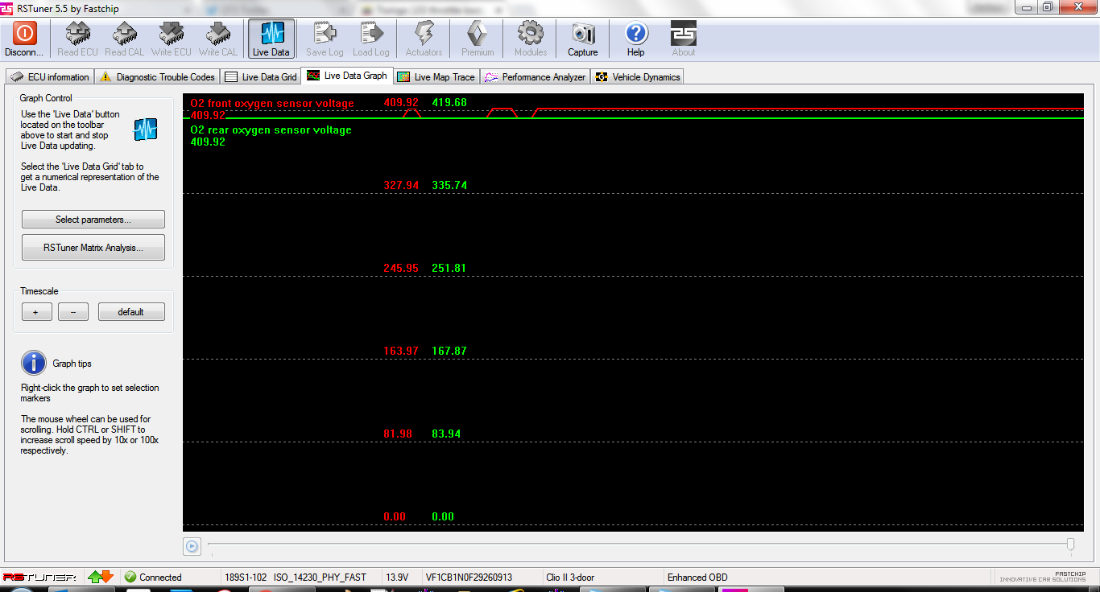Click the graph timeline slider handle
This screenshot has width=1100, height=592.
click(x=1070, y=545)
